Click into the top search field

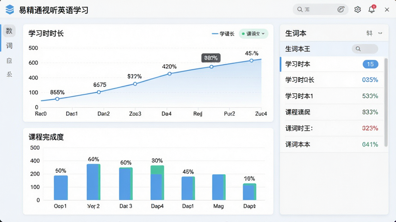pos(321,10)
